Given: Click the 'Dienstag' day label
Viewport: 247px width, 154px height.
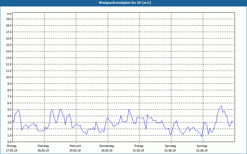Looking at the screenshot, I should coord(43,146).
